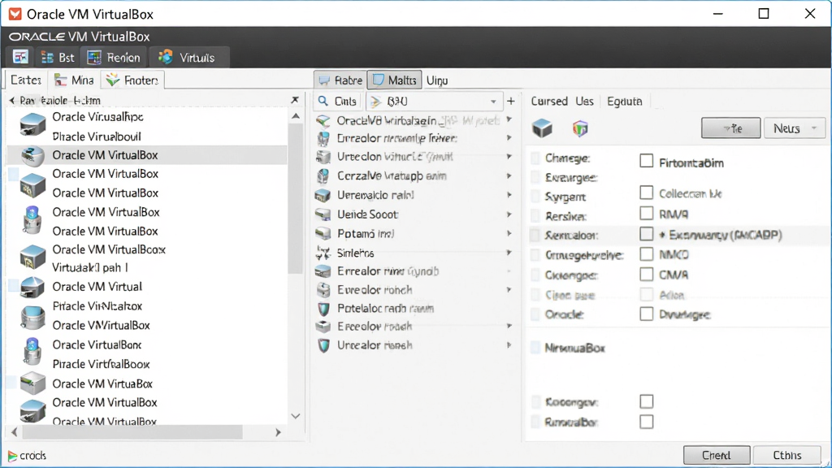Switch to the Fnoters tab

pyautogui.click(x=132, y=80)
